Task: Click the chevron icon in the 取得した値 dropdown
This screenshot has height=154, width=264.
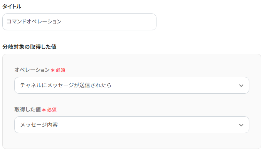Action: 241,125
